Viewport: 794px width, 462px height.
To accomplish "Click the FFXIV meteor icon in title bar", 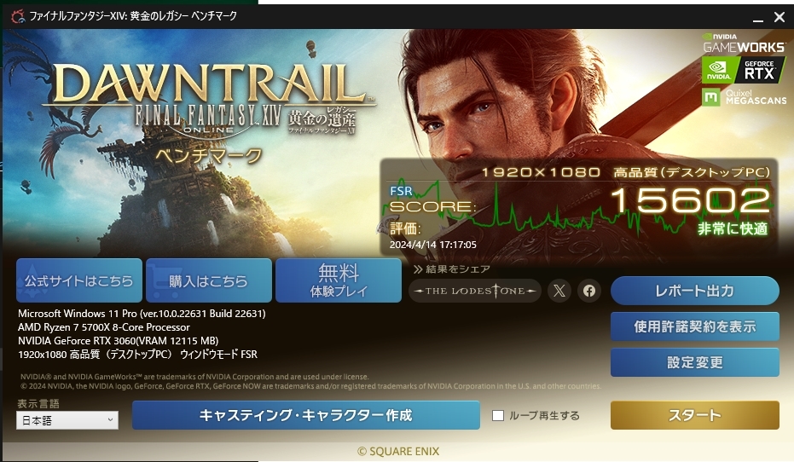I will point(18,16).
